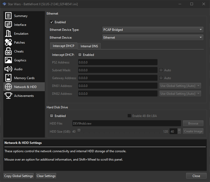Check the Subnet Mask Auto box
Viewport: 210px width, 182px height.
click(x=161, y=70)
